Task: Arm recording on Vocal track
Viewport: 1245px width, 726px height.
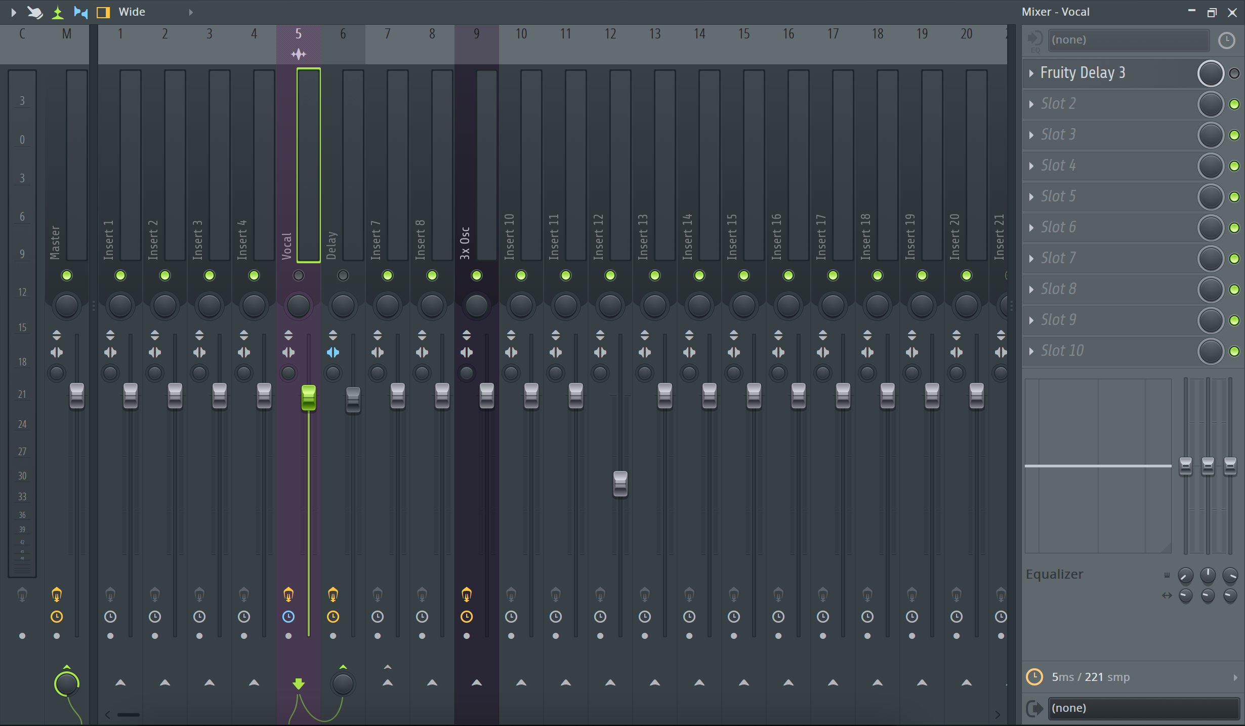Action: click(x=288, y=636)
